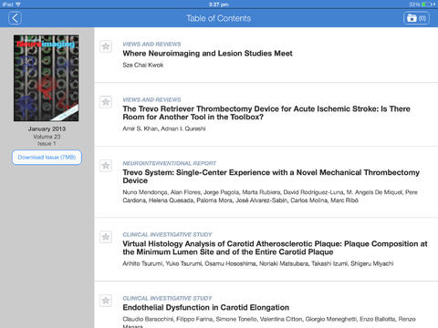This screenshot has height=328, width=438.
Task: Tap the January 2013 issue label
Action: [x=47, y=128]
